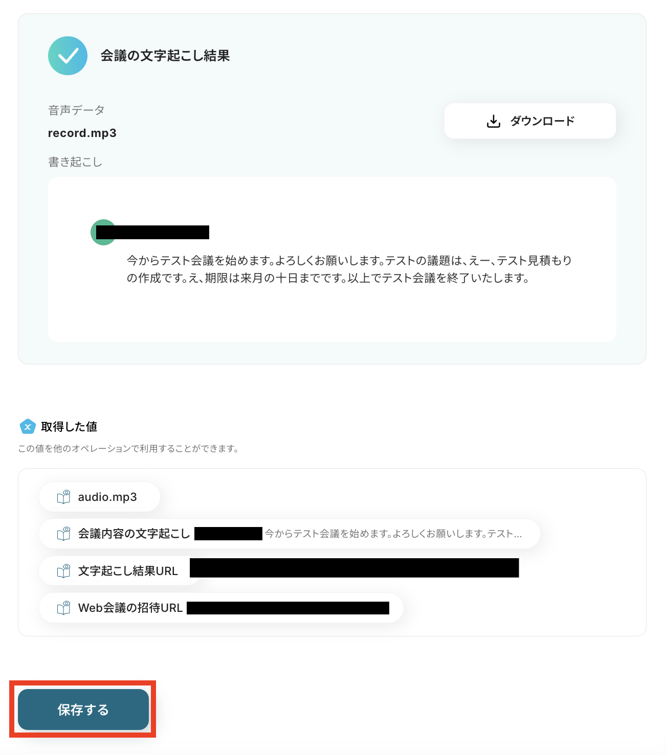
Task: Click the book icon beside 会議内容の文字起こし
Action: (x=64, y=534)
